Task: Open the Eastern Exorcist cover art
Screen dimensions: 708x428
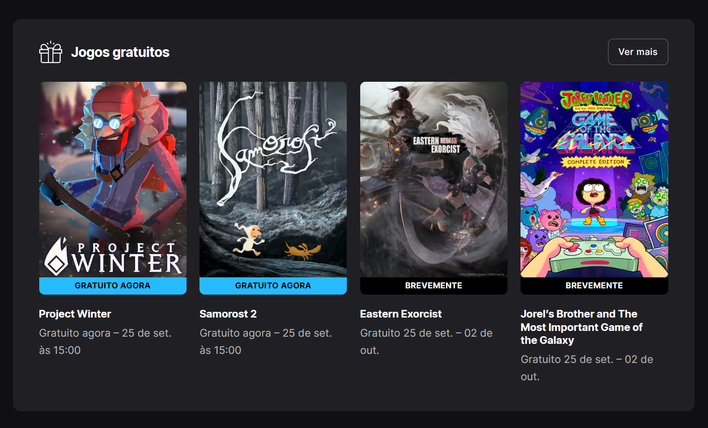Action: (434, 179)
